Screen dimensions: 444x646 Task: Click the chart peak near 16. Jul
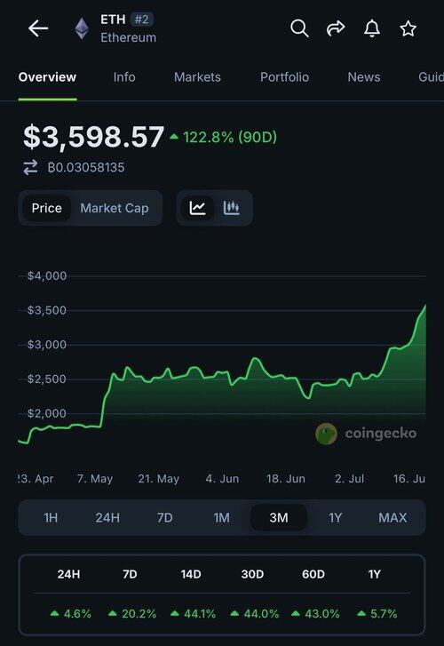click(x=425, y=306)
